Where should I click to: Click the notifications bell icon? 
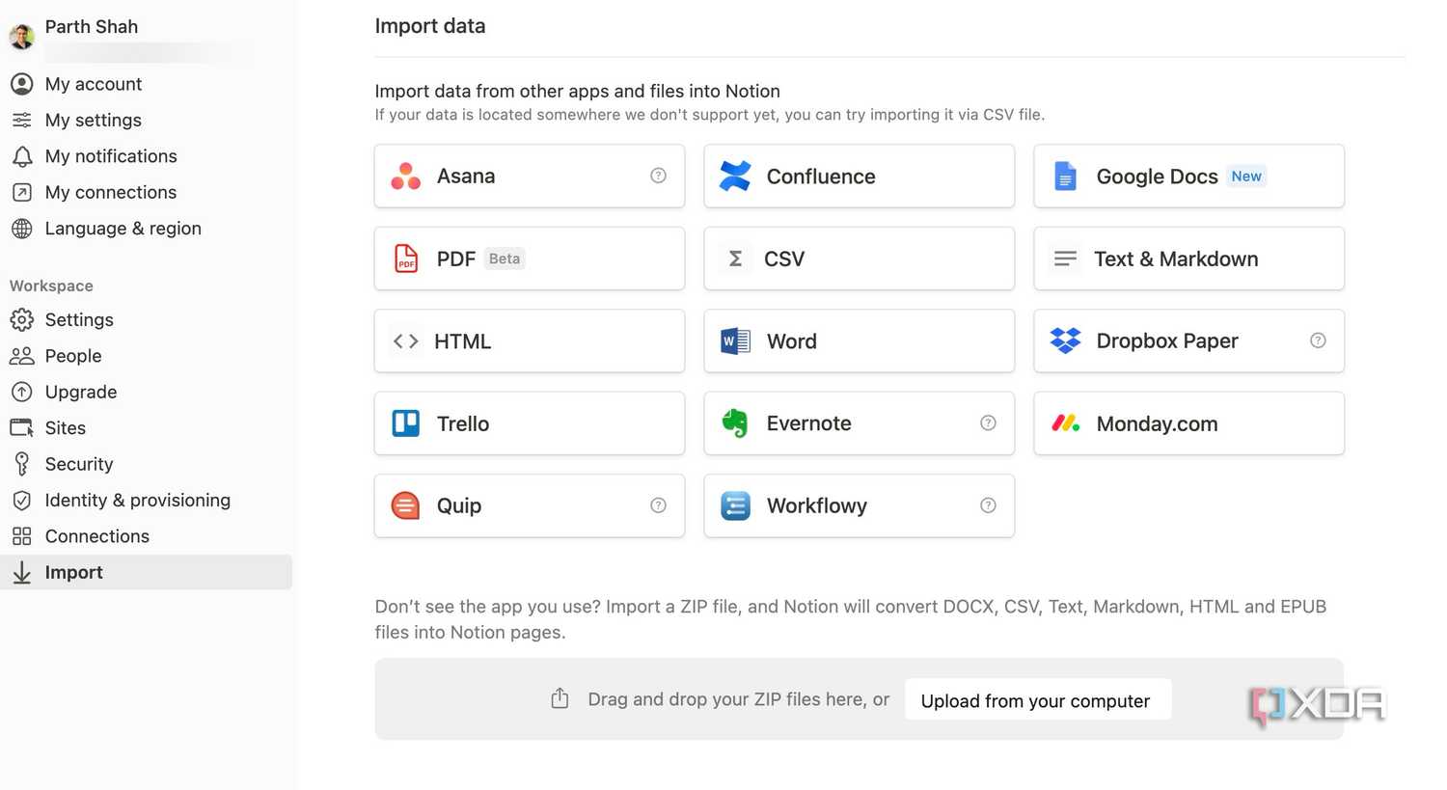pos(21,156)
